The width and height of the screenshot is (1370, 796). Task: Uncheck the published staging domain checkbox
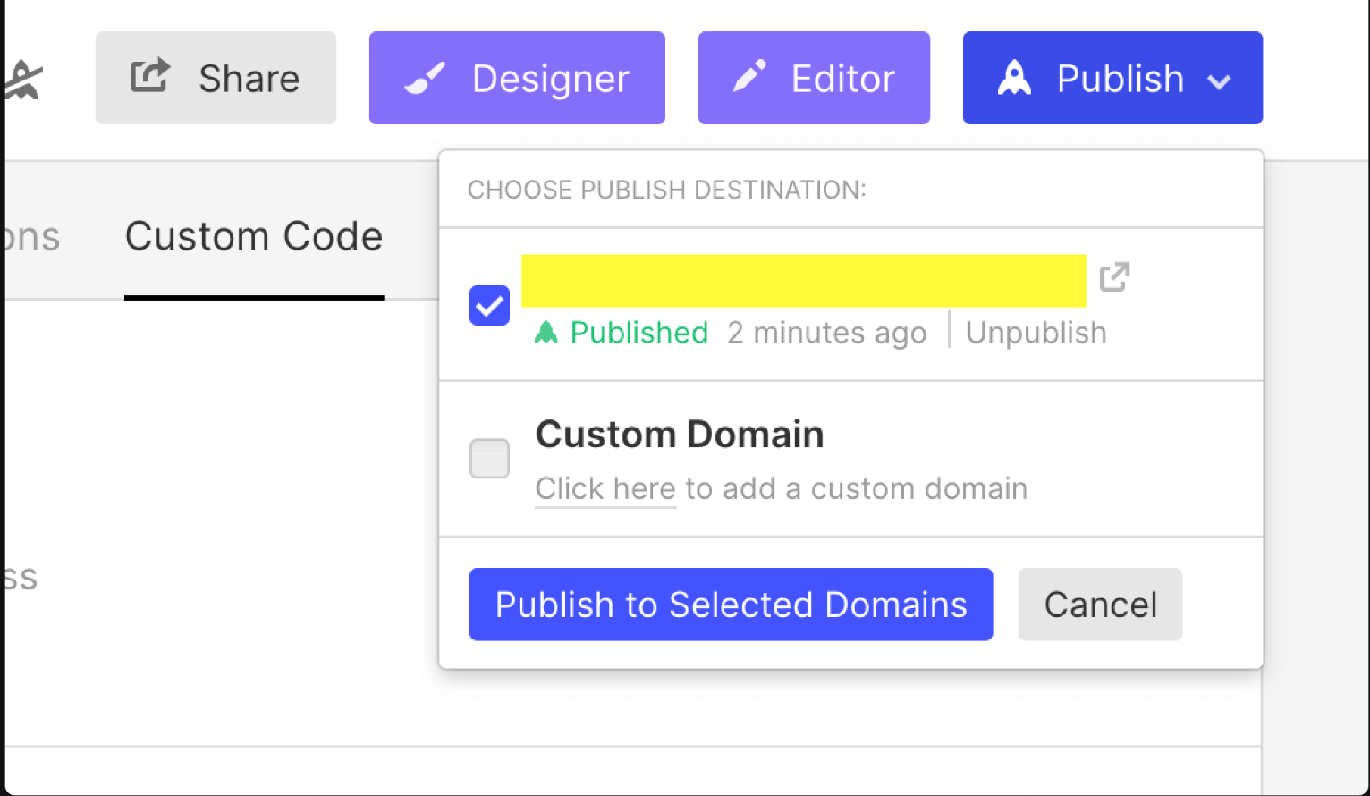[489, 306]
